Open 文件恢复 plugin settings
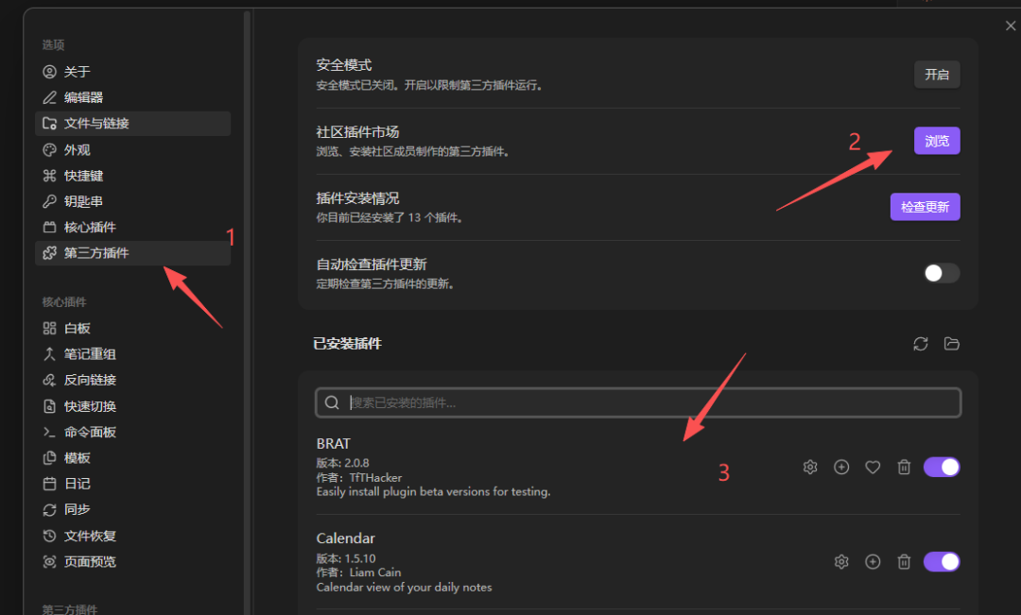Image resolution: width=1021 pixels, height=615 pixels. [x=133, y=536]
